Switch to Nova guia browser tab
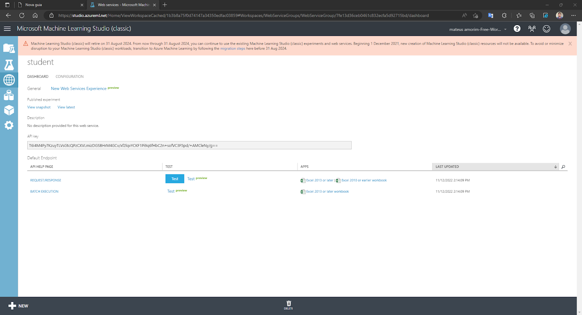The width and height of the screenshot is (582, 315). [51, 5]
